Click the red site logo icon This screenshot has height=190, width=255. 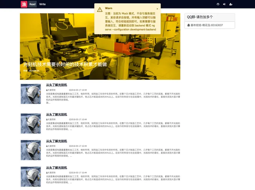pyautogui.click(x=24, y=4)
